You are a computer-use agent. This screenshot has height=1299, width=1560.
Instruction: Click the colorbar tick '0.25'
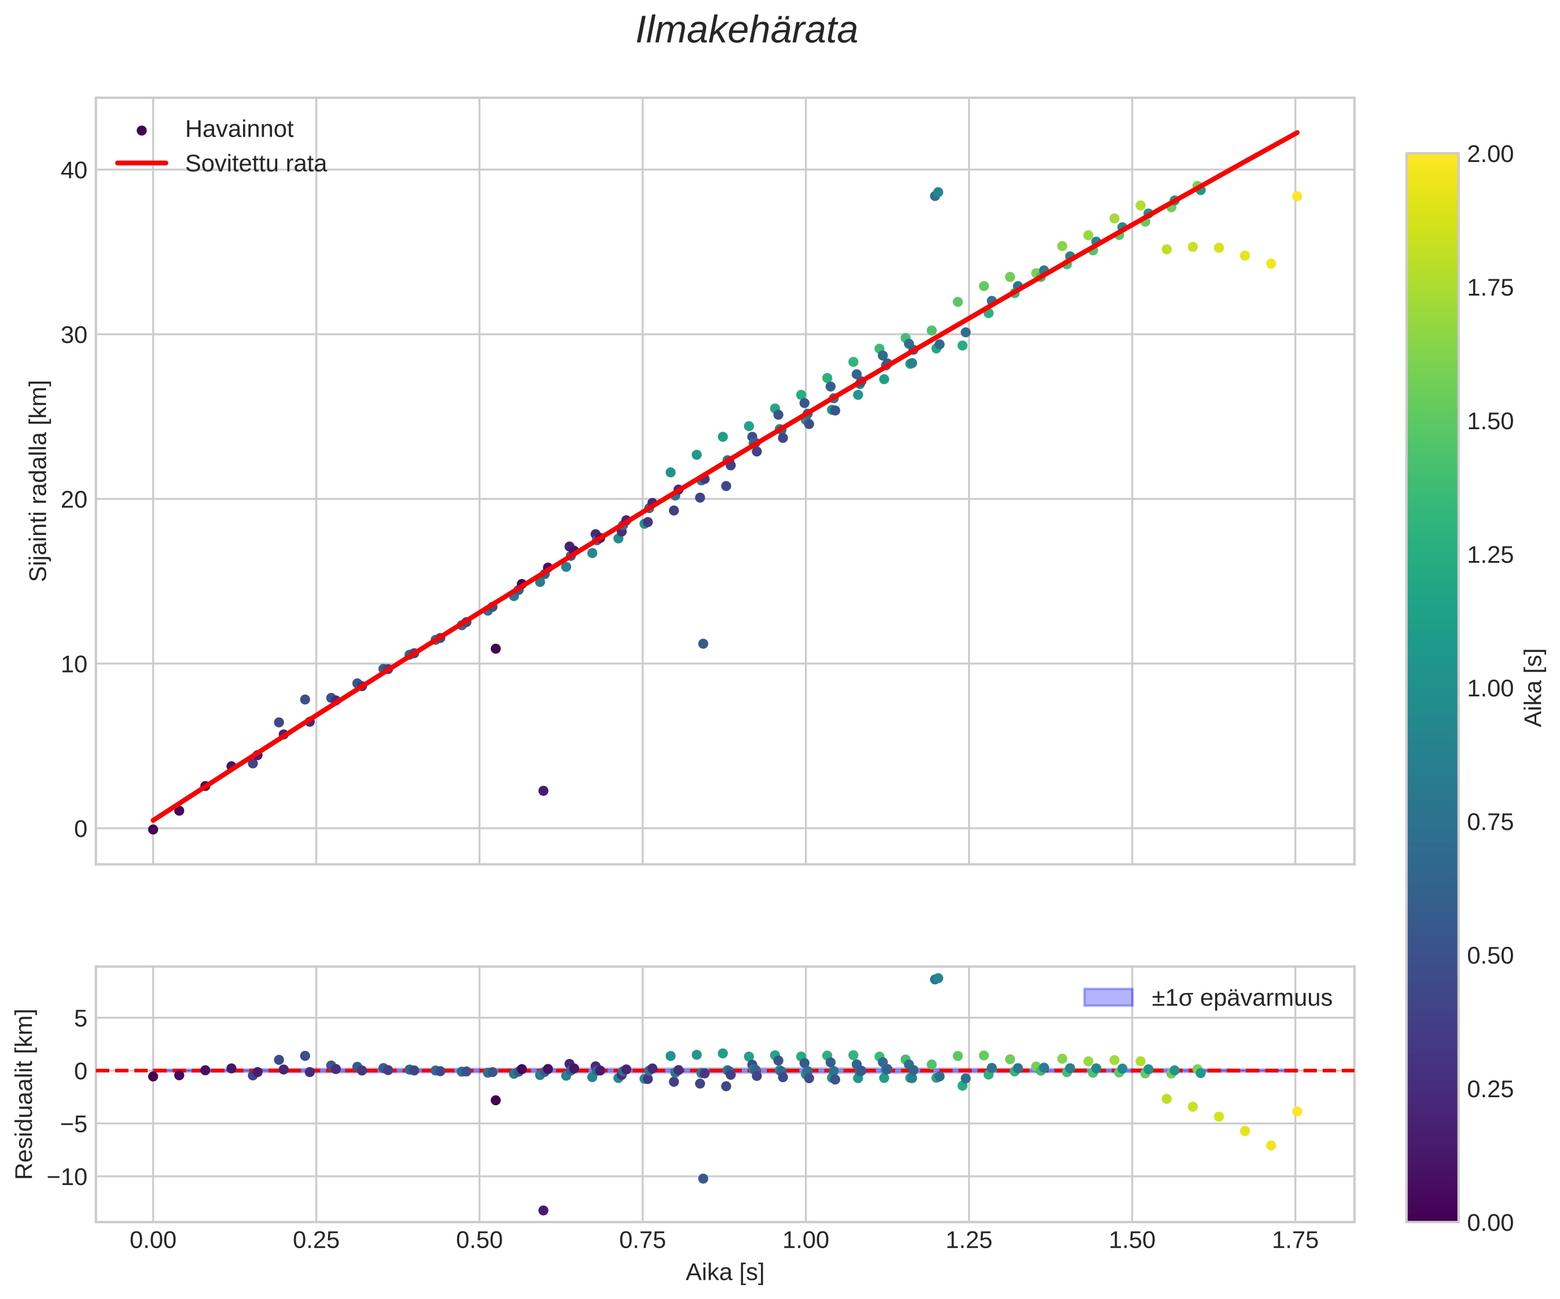click(1489, 1089)
